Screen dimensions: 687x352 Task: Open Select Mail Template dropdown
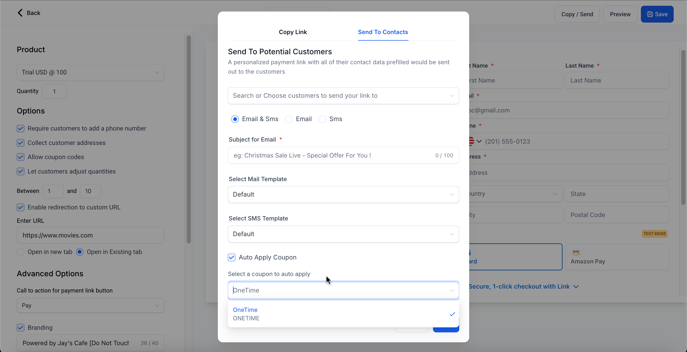pyautogui.click(x=343, y=194)
